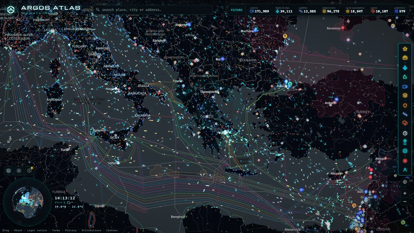414x233 pixels.
Task: Select the video camera icon in right sidebar
Action: (405, 86)
